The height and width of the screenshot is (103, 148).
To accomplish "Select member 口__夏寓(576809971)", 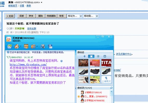I will coord(96,97).
